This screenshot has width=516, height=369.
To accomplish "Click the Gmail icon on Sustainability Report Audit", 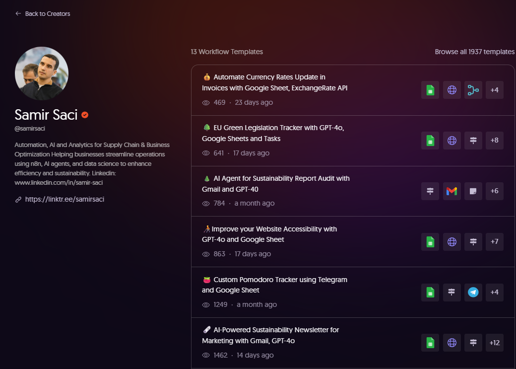I will [451, 191].
